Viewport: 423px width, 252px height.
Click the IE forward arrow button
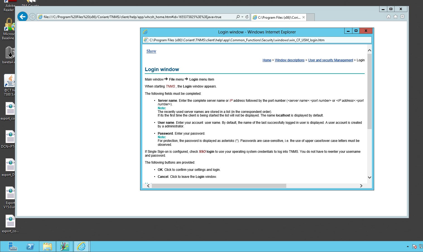click(x=32, y=17)
